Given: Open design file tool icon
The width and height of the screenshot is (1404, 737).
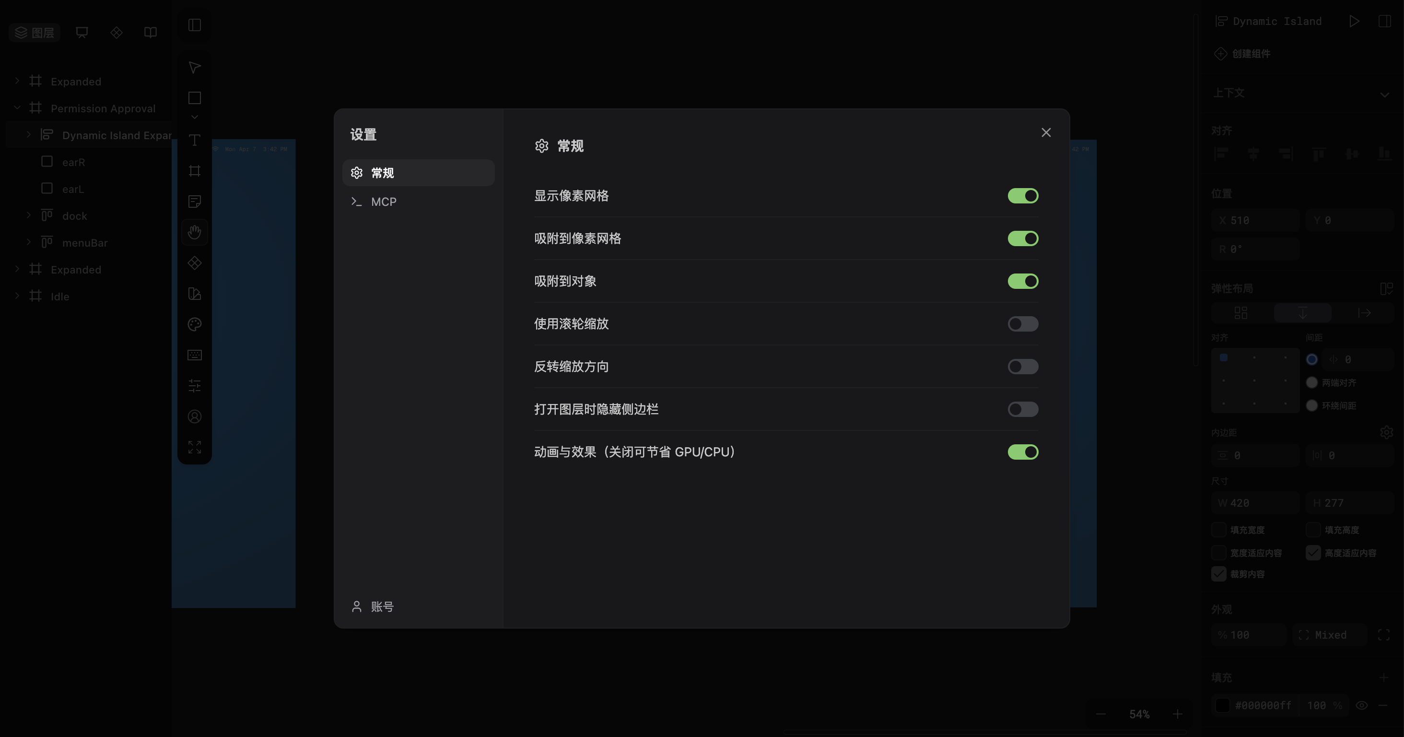Looking at the screenshot, I should 195,294.
